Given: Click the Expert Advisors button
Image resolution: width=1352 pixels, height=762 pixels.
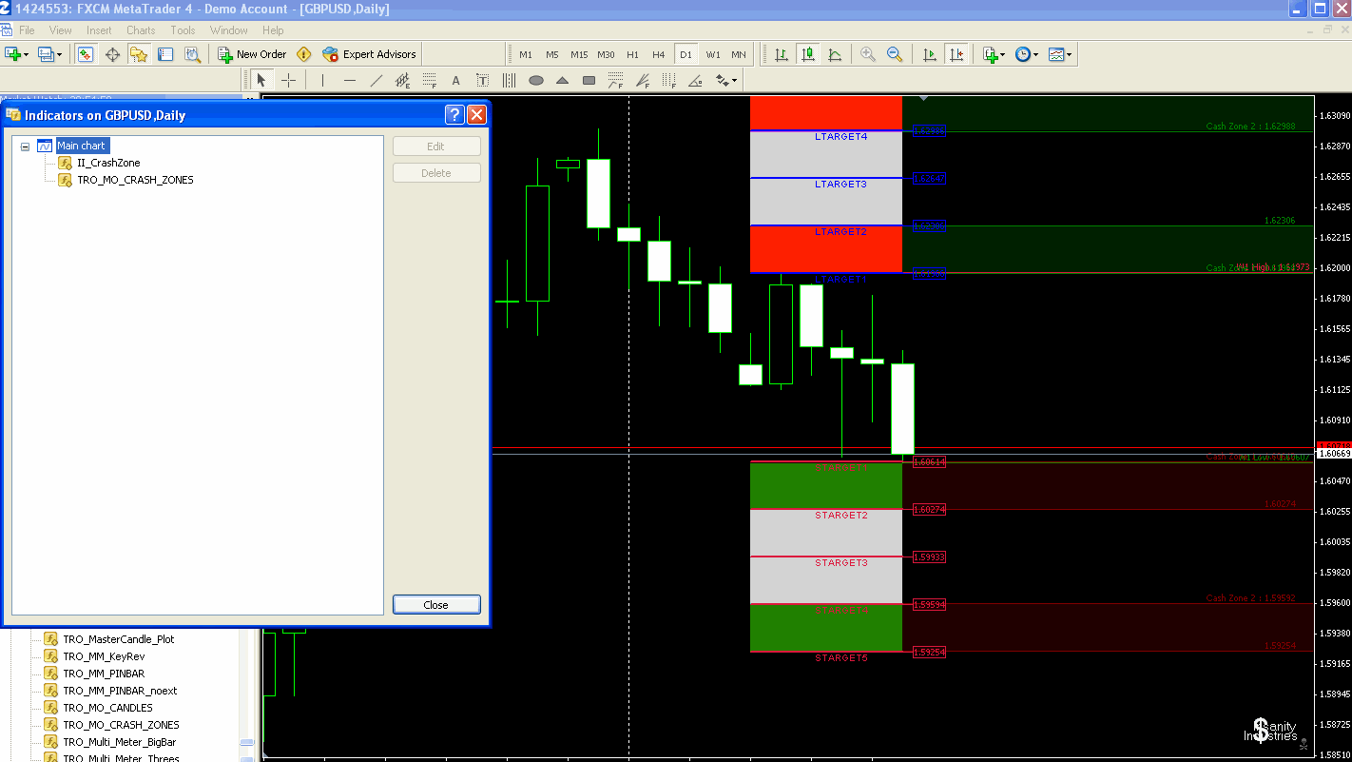Looking at the screenshot, I should pyautogui.click(x=369, y=54).
